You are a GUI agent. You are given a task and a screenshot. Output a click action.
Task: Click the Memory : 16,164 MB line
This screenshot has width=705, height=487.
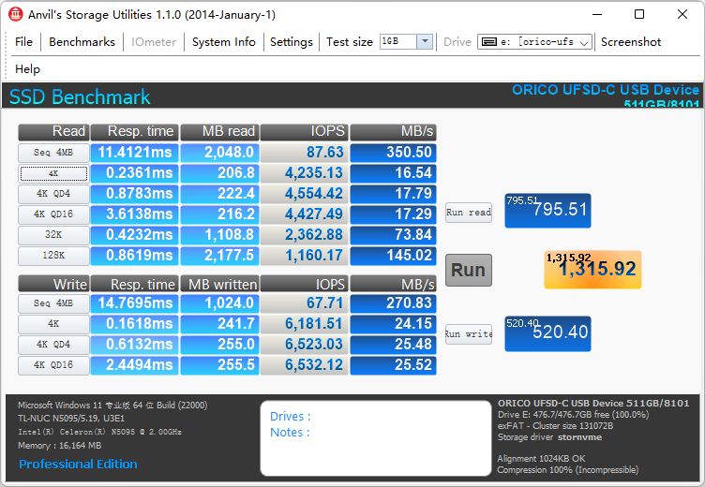click(59, 446)
